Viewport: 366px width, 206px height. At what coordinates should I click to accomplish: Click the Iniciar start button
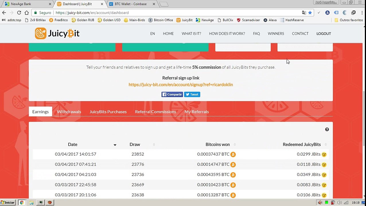[8, 203]
